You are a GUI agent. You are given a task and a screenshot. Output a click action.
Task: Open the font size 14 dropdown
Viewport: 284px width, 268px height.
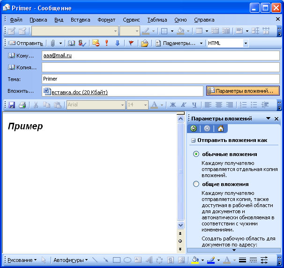pyautogui.click(x=145, y=105)
